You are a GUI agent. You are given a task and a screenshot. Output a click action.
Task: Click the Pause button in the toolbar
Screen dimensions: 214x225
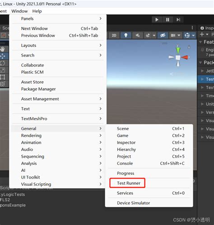(167, 19)
